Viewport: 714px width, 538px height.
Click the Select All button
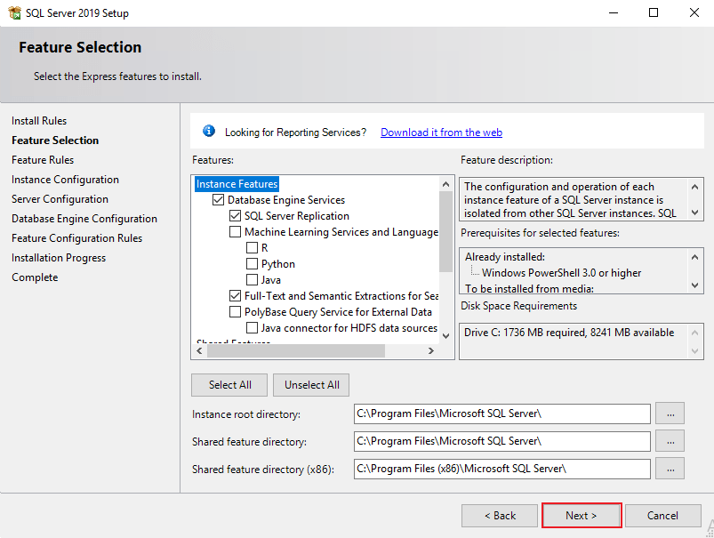(229, 384)
